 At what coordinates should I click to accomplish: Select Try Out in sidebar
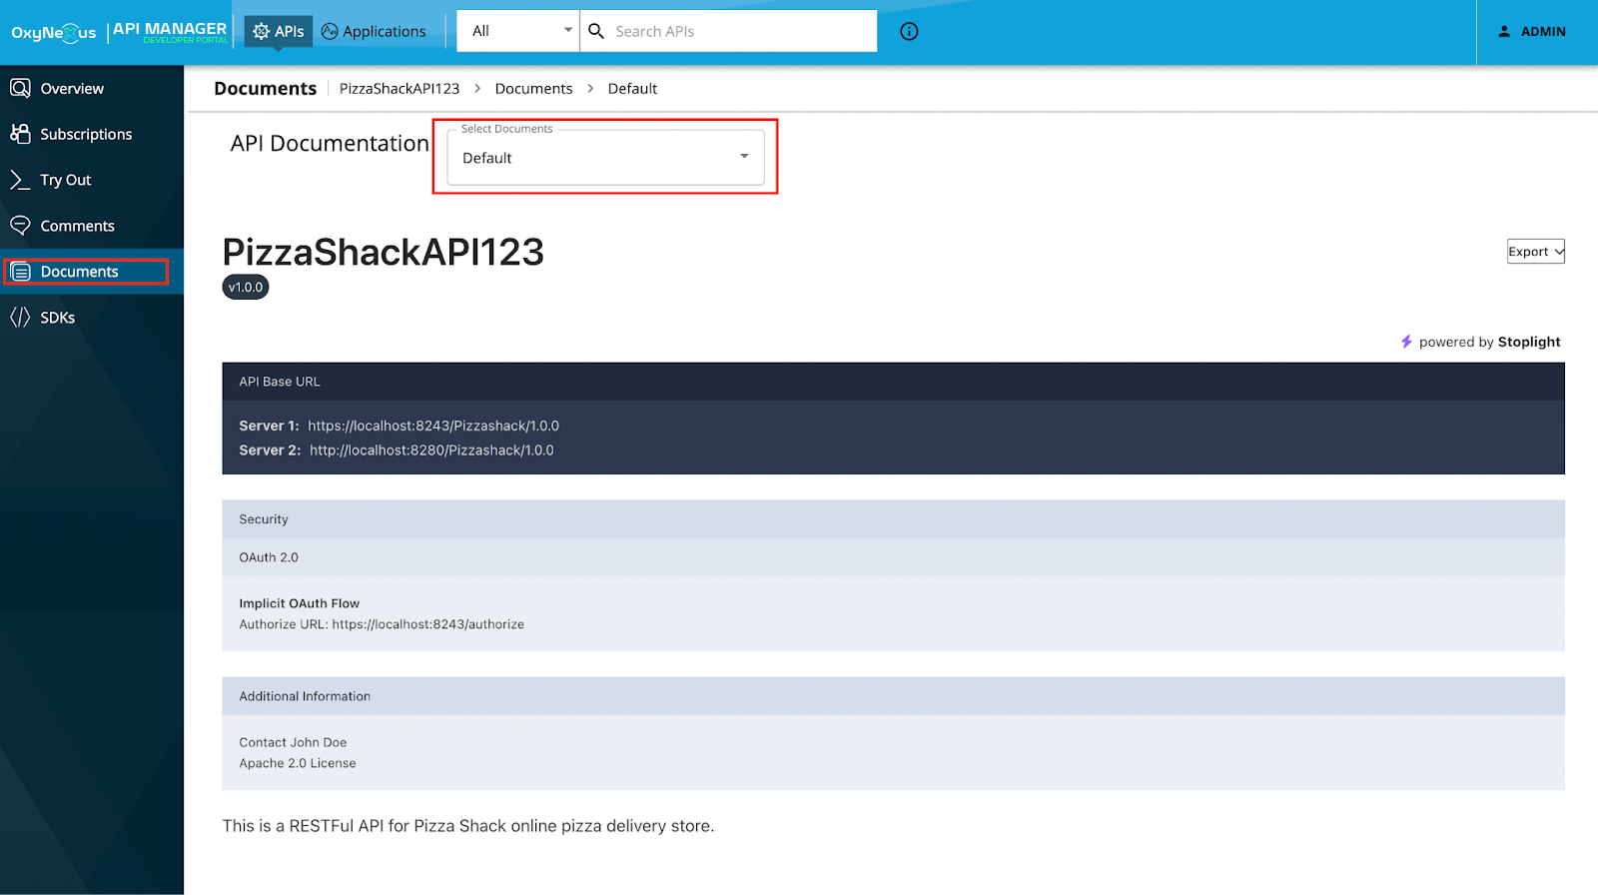pos(92,180)
